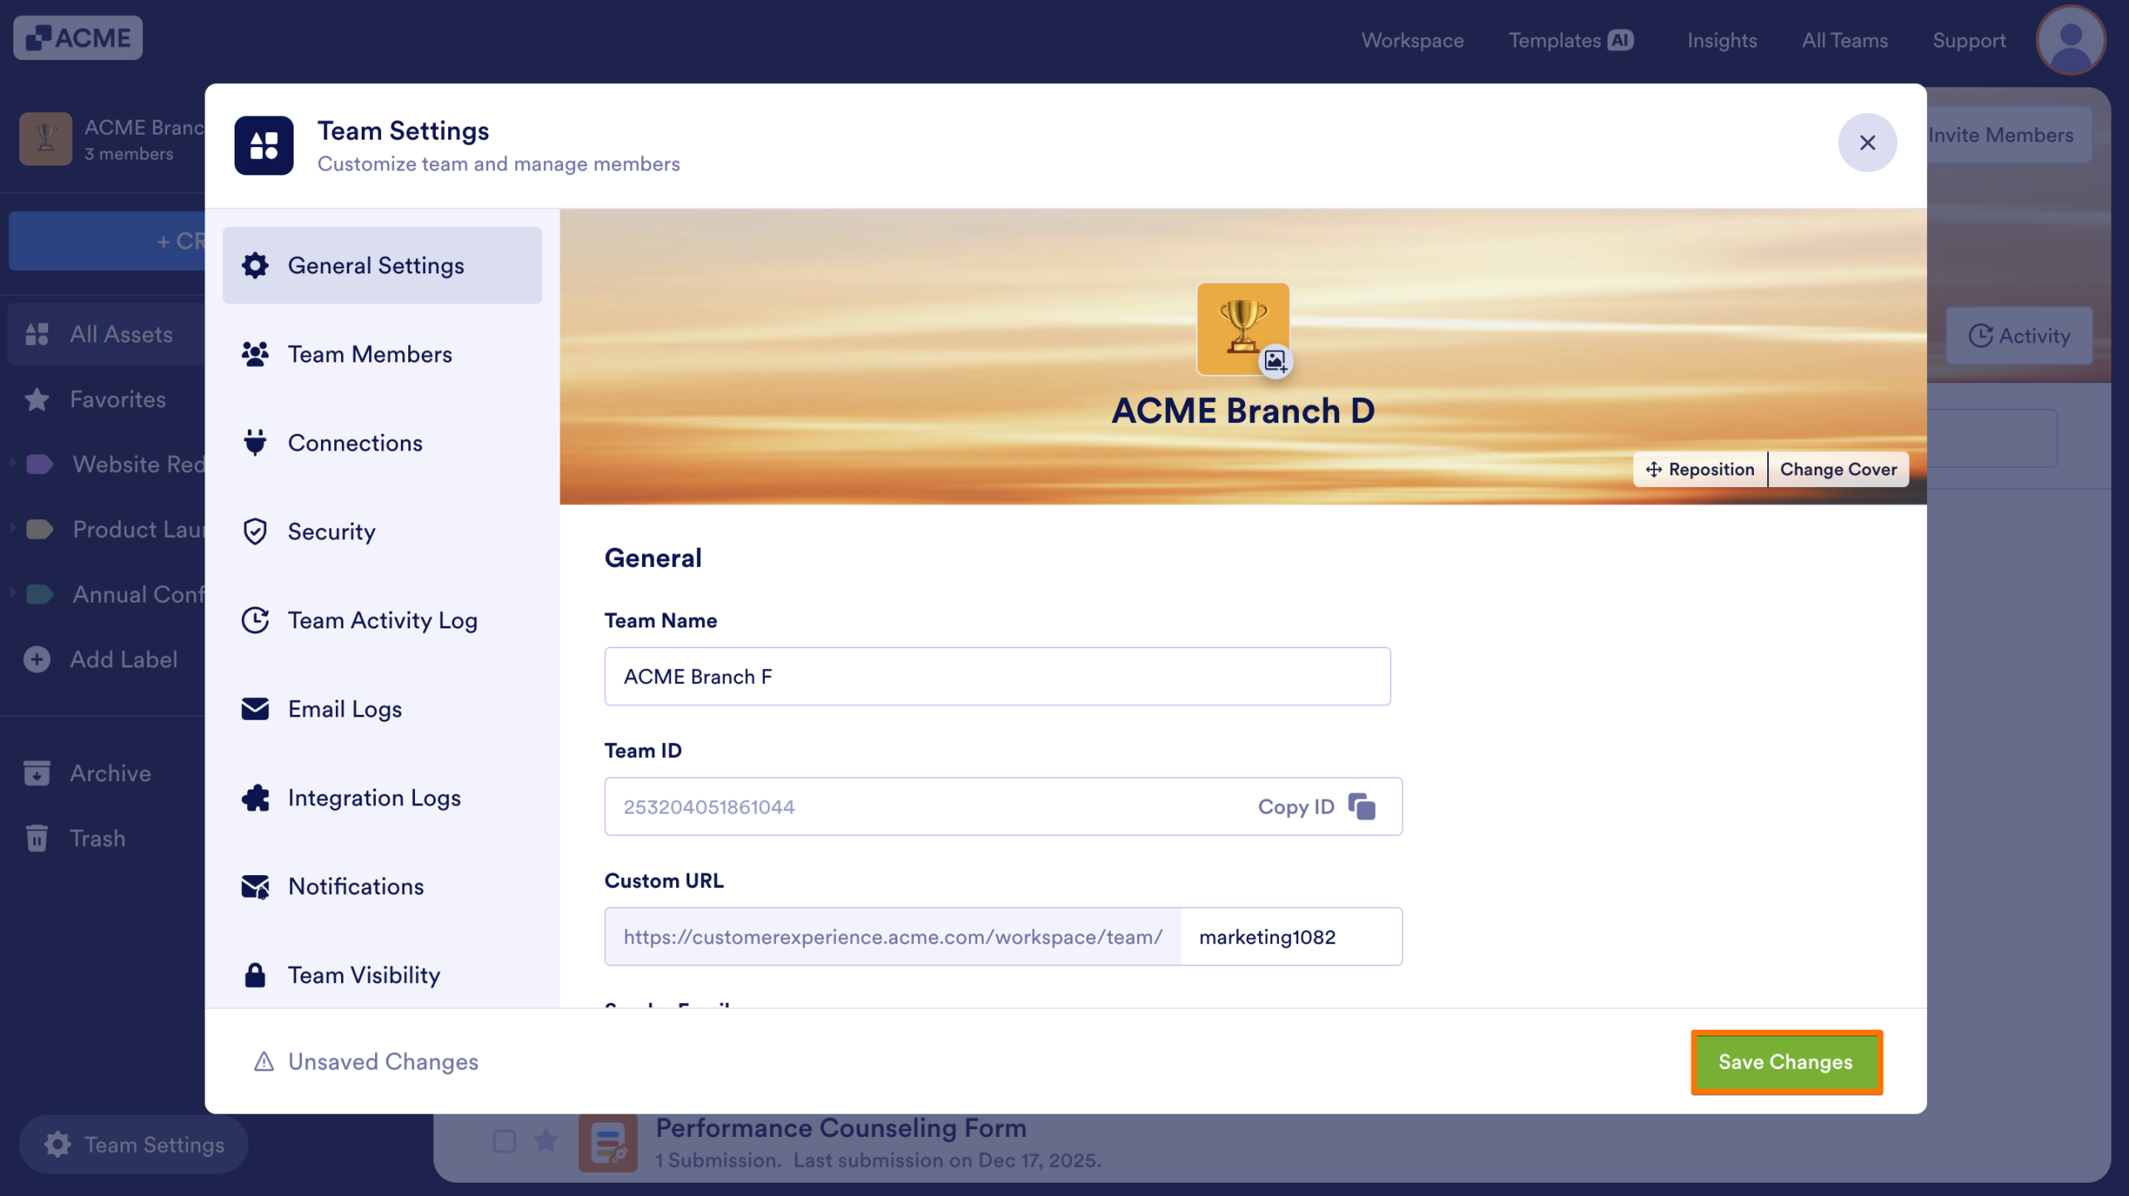Open the Integration Logs tab
The width and height of the screenshot is (2129, 1196).
pos(382,798)
